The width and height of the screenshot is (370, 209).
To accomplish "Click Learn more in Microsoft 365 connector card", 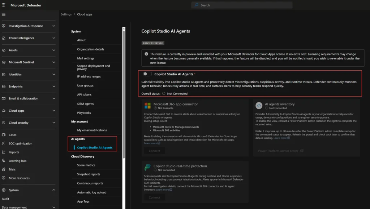I will tap(151, 143).
